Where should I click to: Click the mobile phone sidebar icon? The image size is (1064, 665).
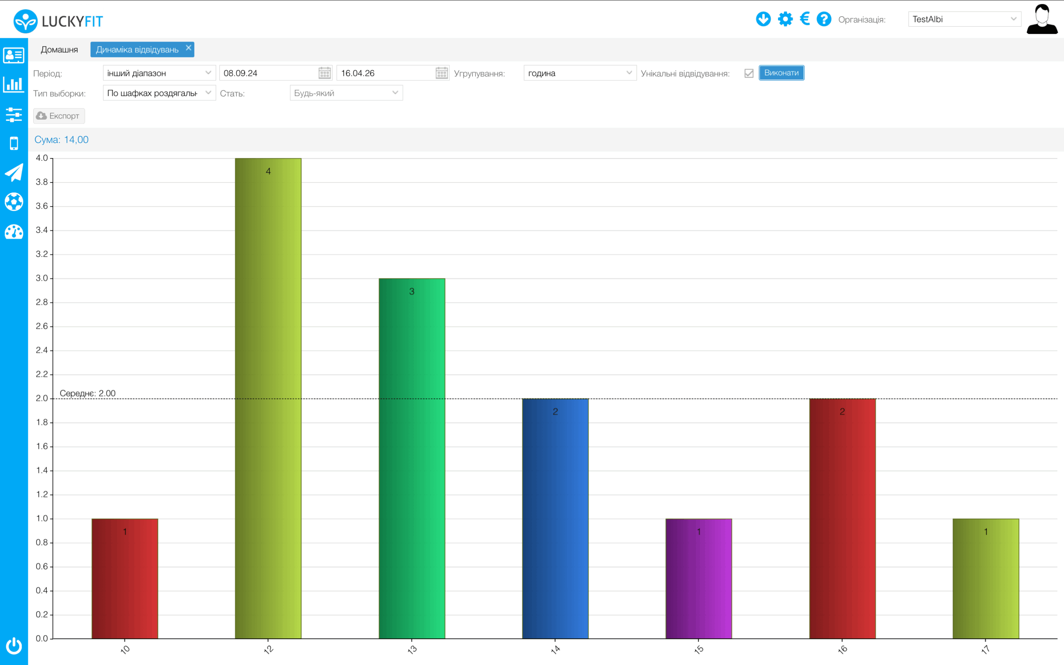click(14, 143)
